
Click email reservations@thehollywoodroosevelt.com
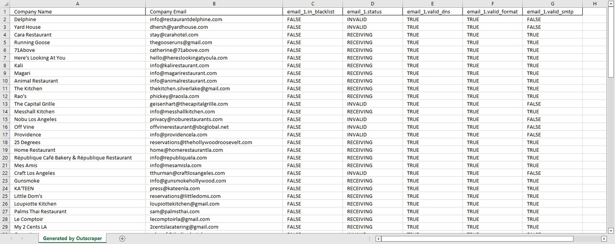click(x=201, y=142)
